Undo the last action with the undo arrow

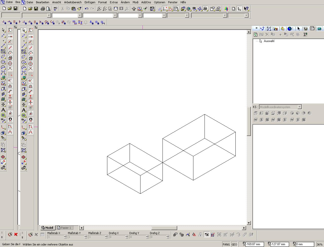87,9
